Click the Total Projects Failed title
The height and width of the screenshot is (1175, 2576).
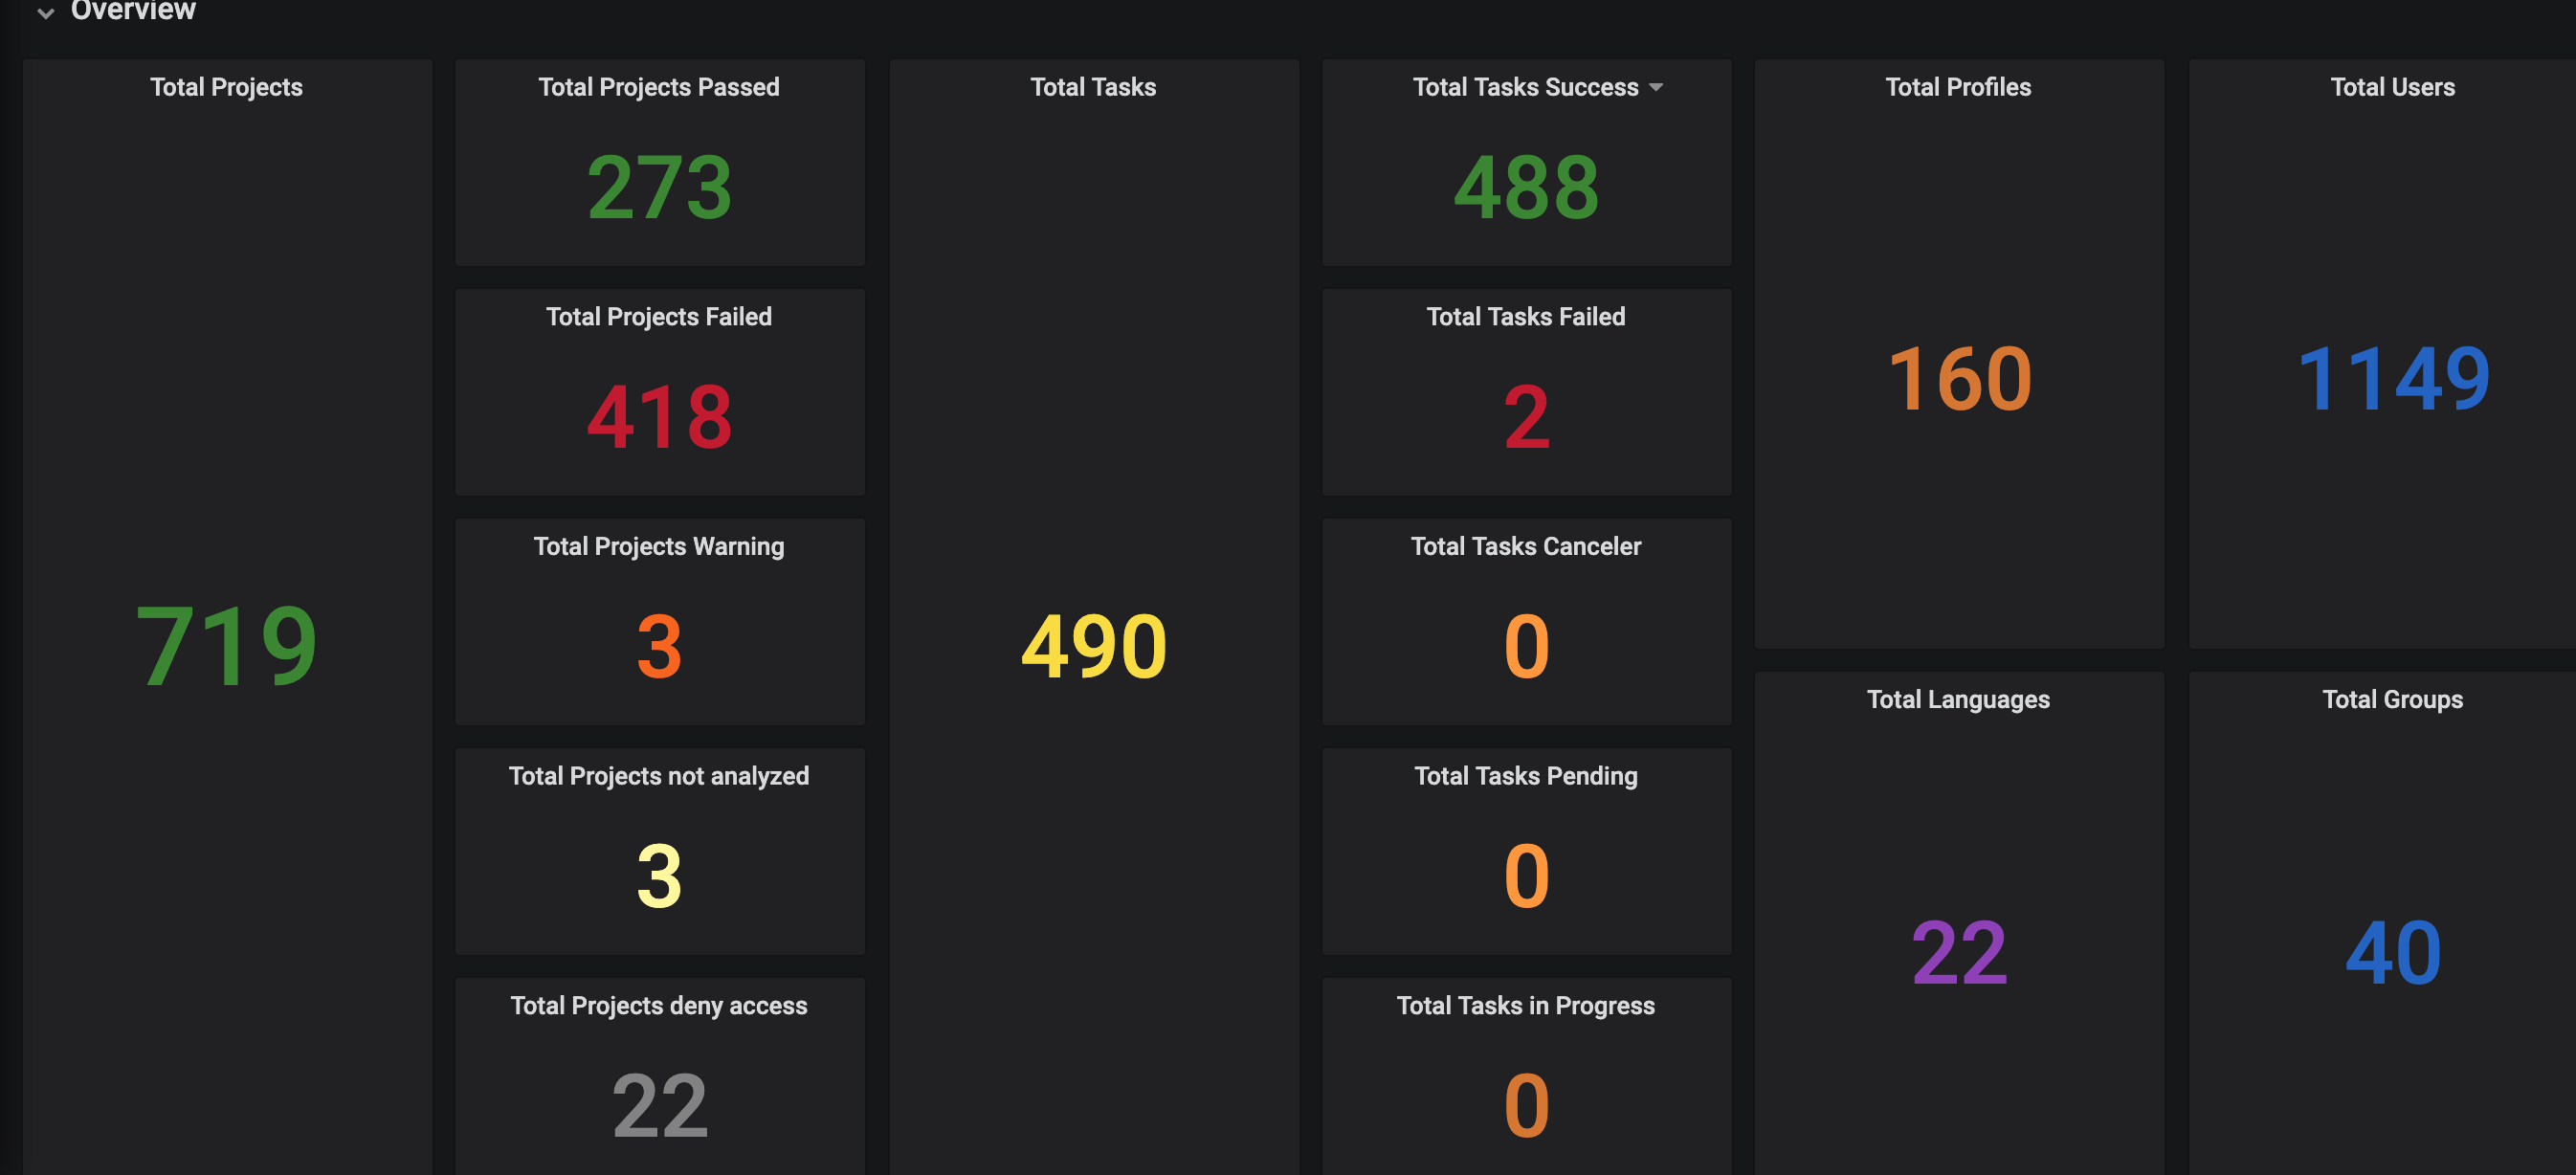pos(658,317)
